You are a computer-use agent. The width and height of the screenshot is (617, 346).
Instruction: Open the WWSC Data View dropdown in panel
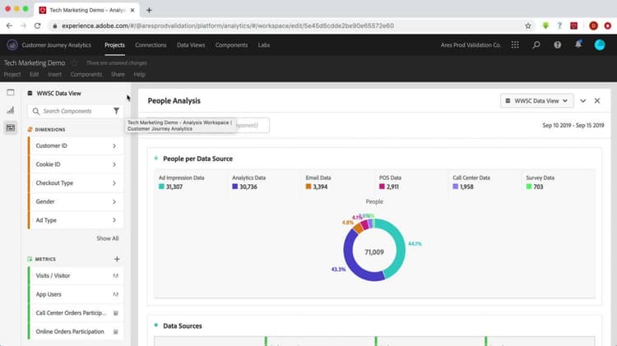(x=536, y=100)
